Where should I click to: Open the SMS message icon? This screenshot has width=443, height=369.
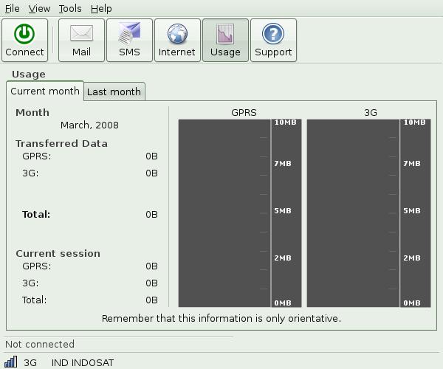(x=129, y=34)
